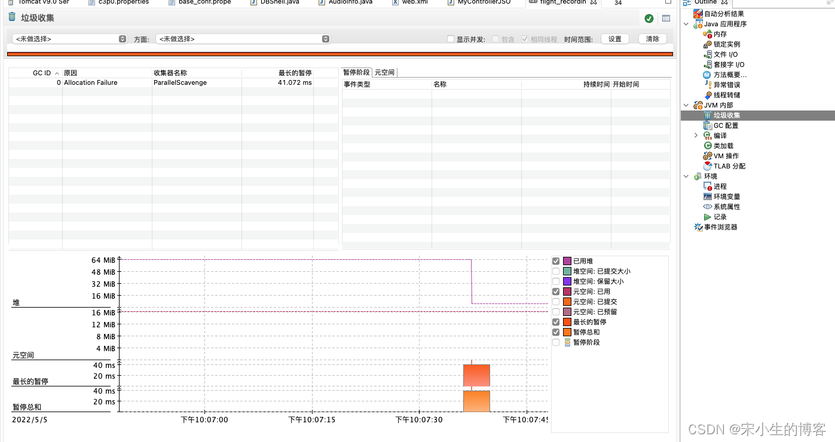The width and height of the screenshot is (835, 442).
Task: Open the VM 操作 page icon
Action: coord(708,156)
